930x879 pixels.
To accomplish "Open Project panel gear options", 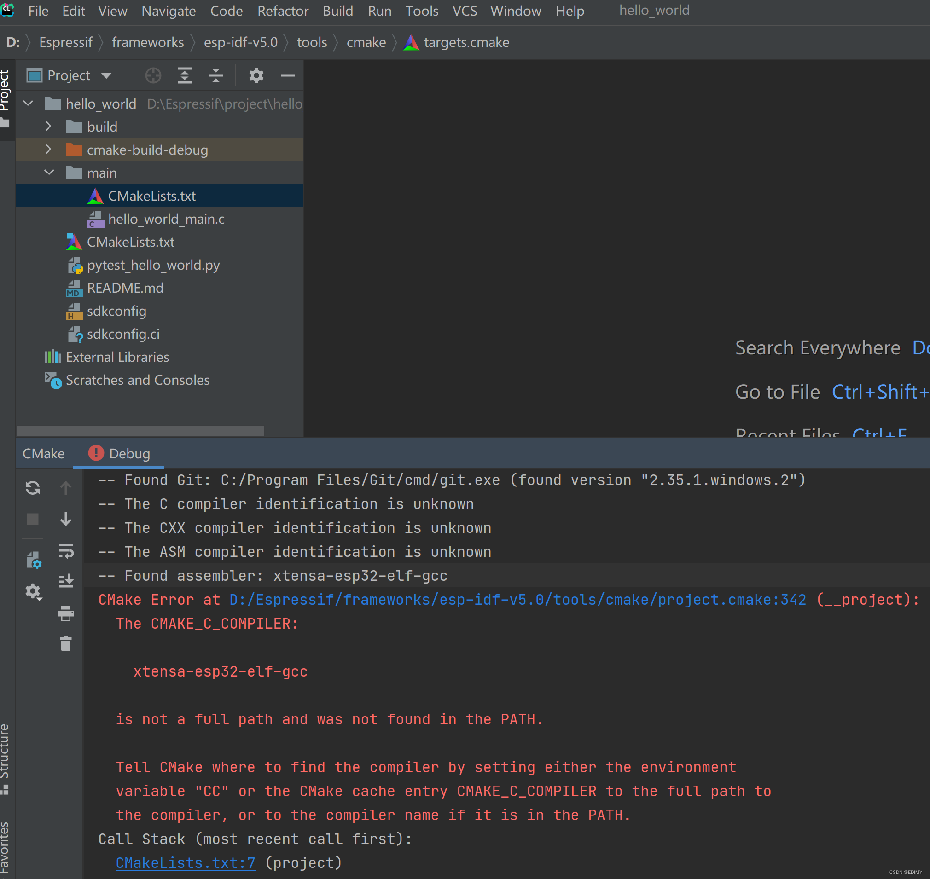I will pos(256,75).
